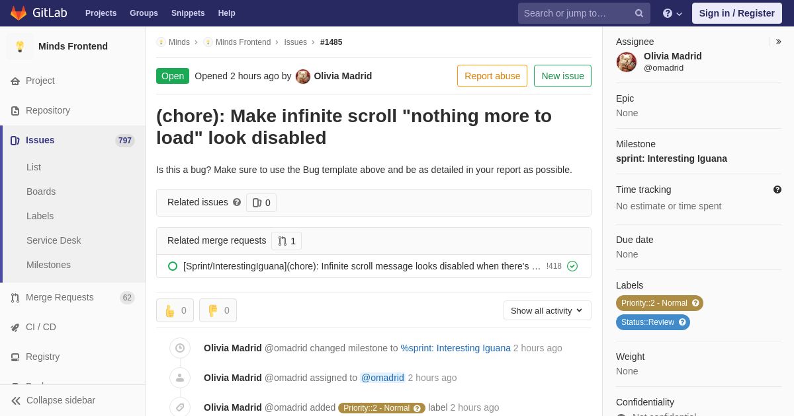Screen dimensions: 794x416
Task: Collapse the right sidebar with double-arrow icon
Action: (x=778, y=42)
